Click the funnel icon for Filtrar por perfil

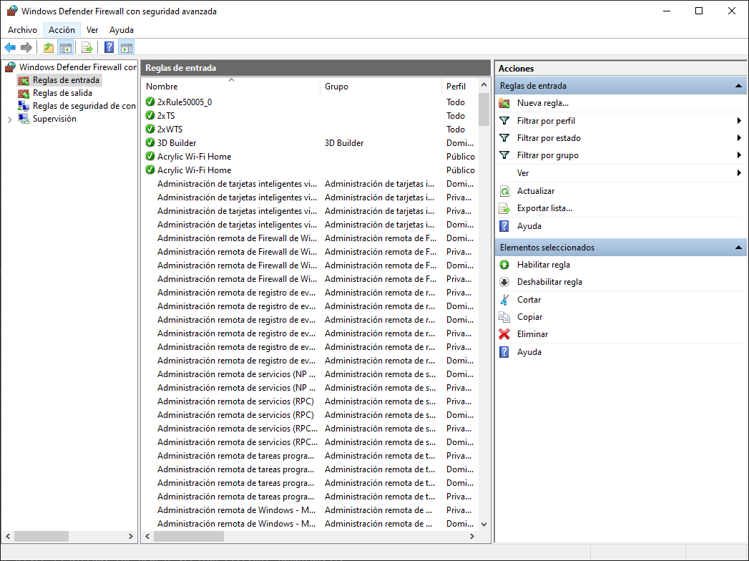pyautogui.click(x=504, y=120)
